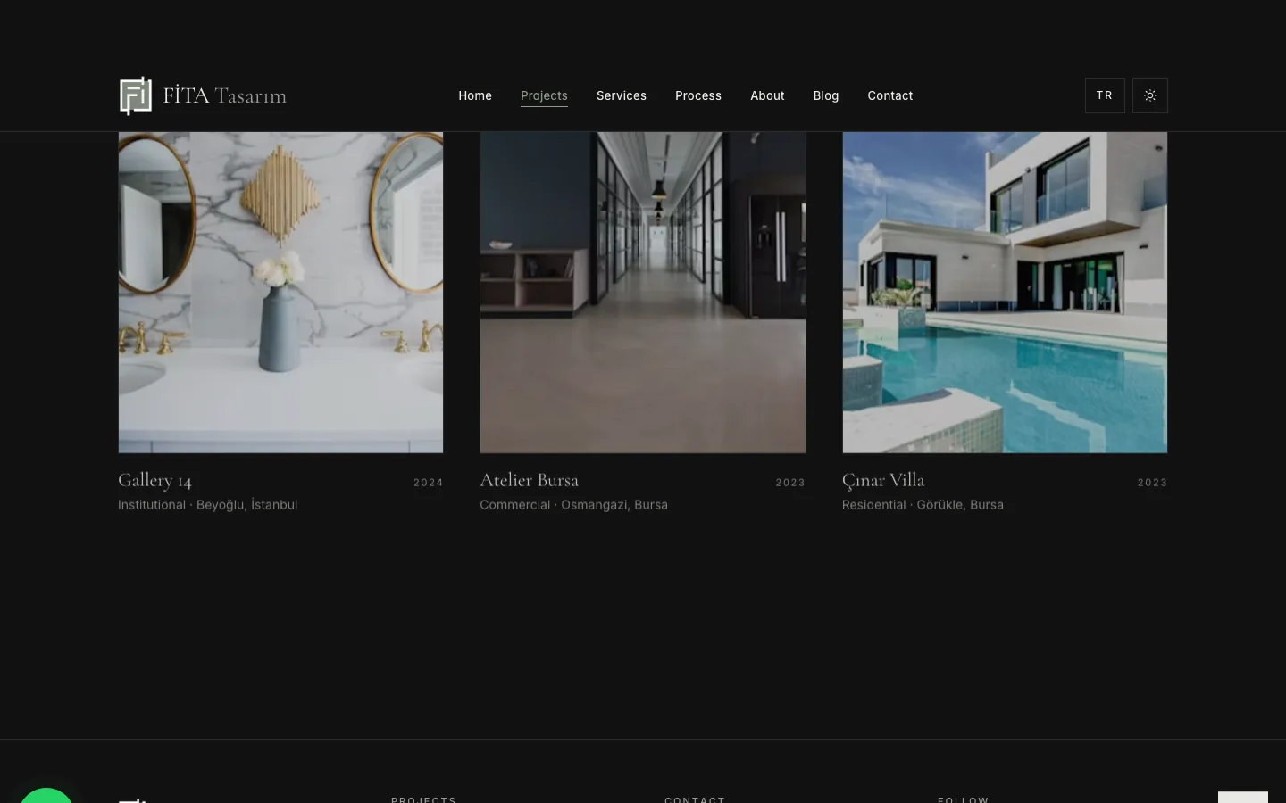Click the 2023 year beside Atelier Bursa
Screen dimensions: 1286x803
(790, 483)
